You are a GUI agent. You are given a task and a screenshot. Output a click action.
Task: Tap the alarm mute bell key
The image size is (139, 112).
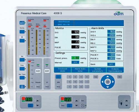pyautogui.click(x=22, y=87)
